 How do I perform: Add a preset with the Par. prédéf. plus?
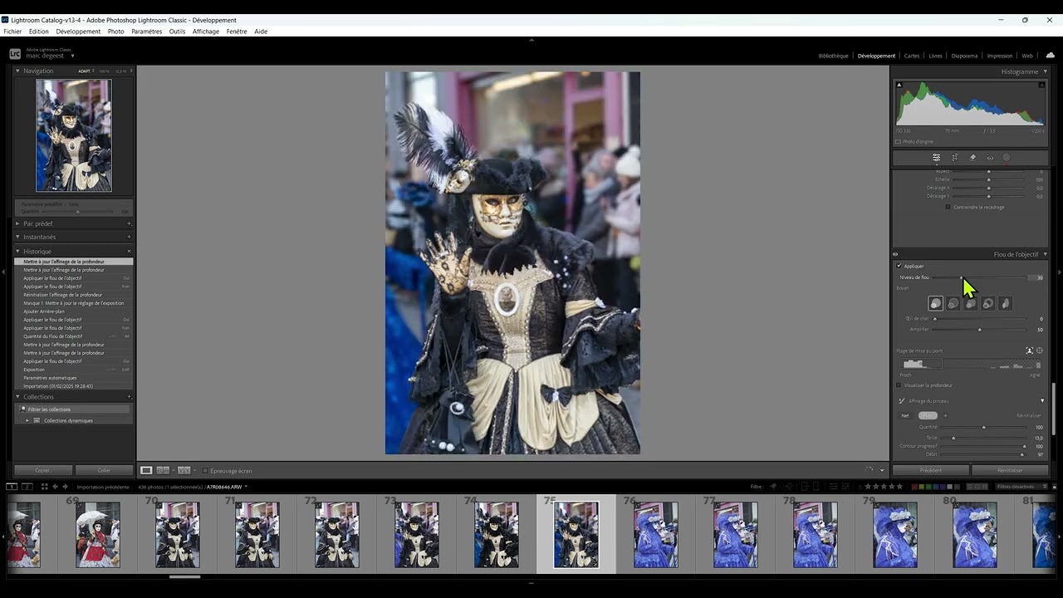129,223
